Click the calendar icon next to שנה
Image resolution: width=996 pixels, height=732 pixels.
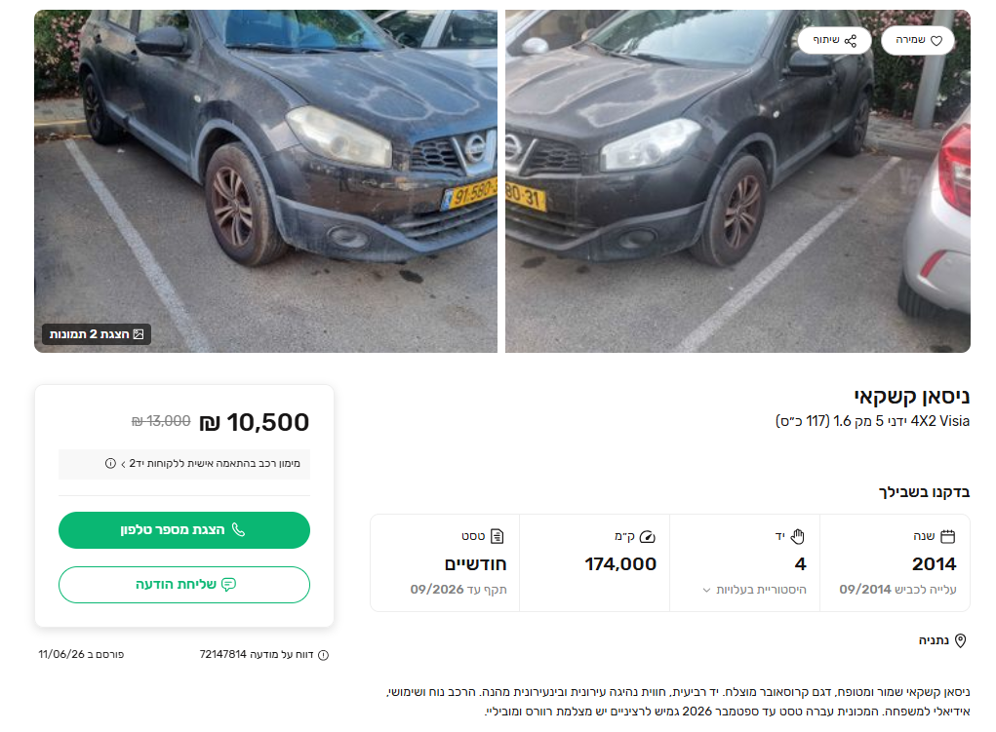click(948, 536)
